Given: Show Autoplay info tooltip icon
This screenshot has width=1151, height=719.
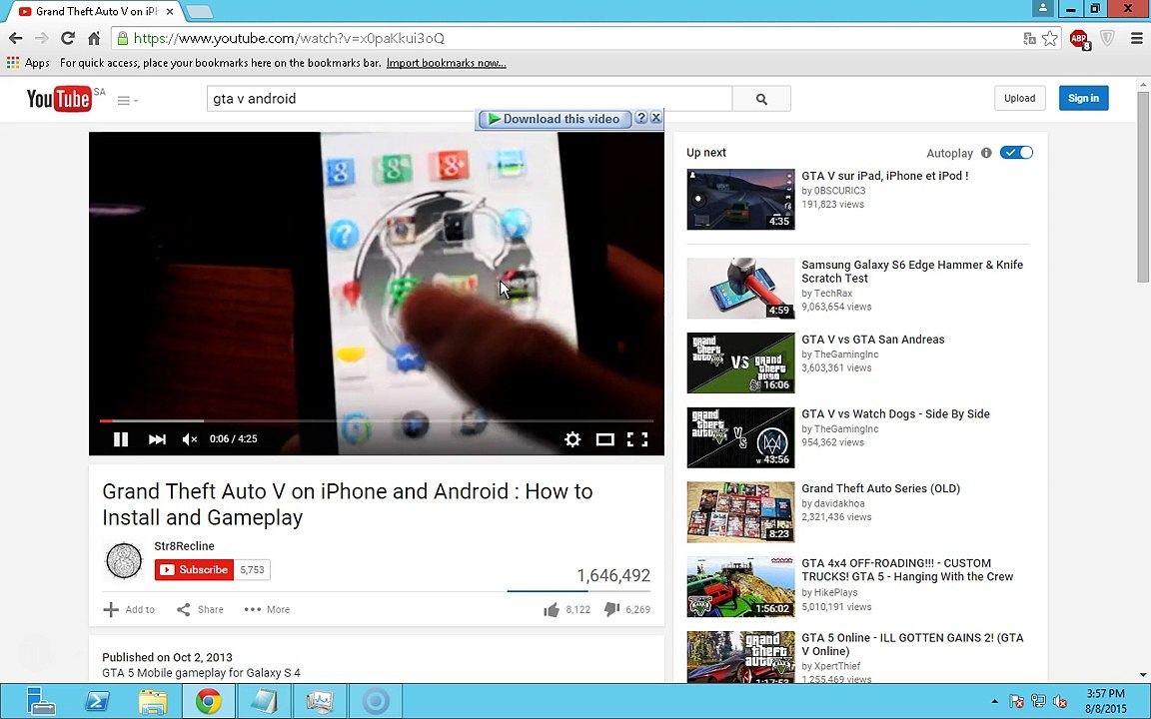Looking at the screenshot, I should (986, 153).
